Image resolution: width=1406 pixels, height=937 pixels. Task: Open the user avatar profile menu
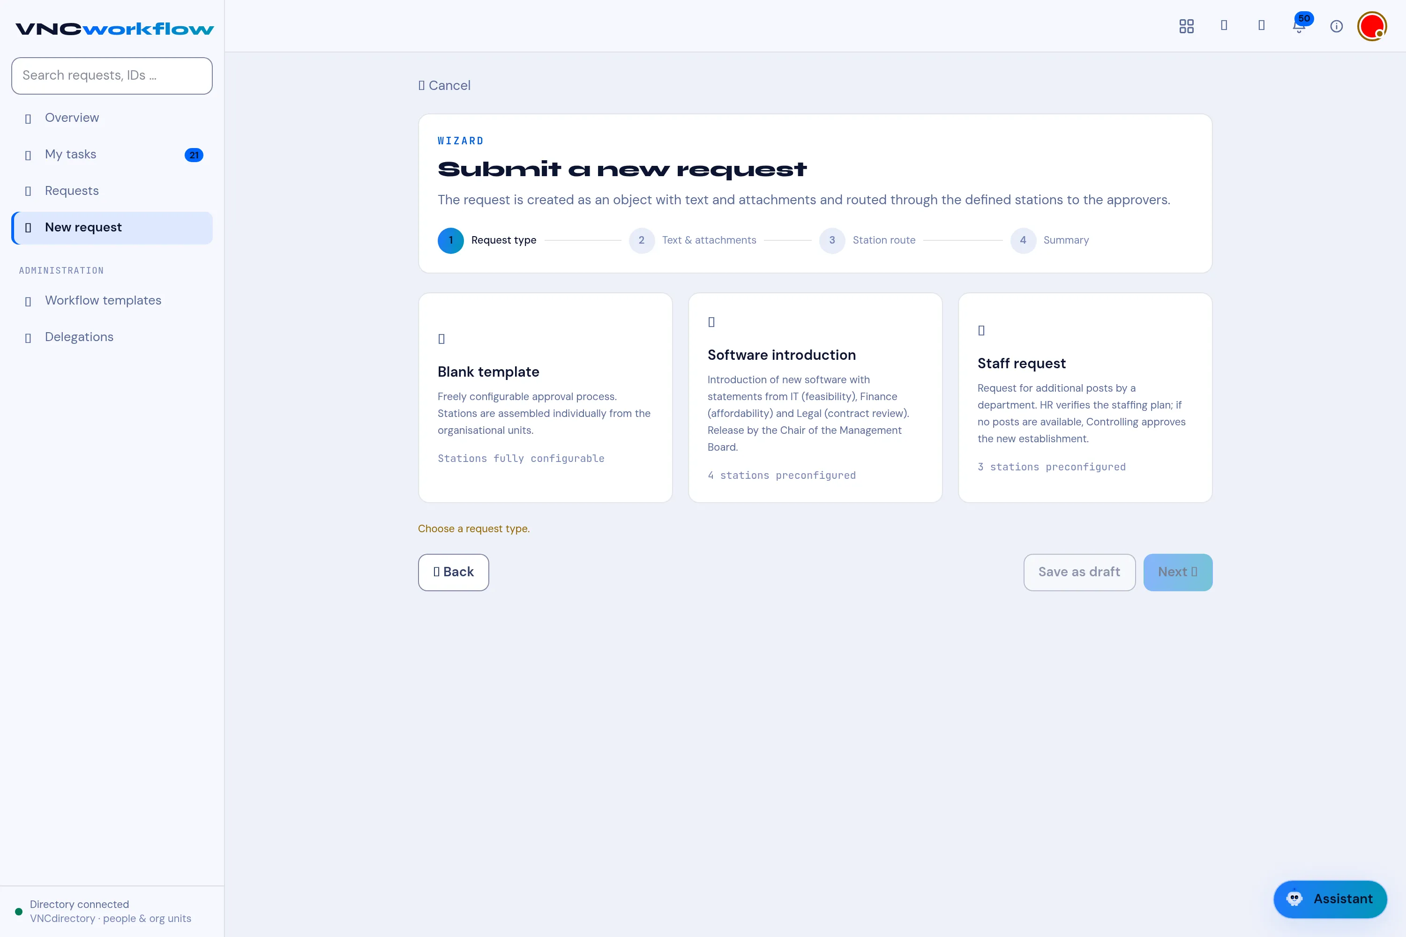1372,26
